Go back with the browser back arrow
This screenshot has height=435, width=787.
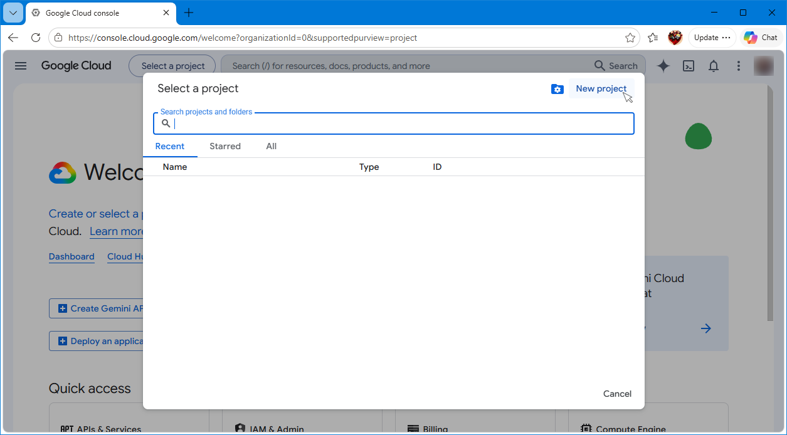[x=13, y=38]
